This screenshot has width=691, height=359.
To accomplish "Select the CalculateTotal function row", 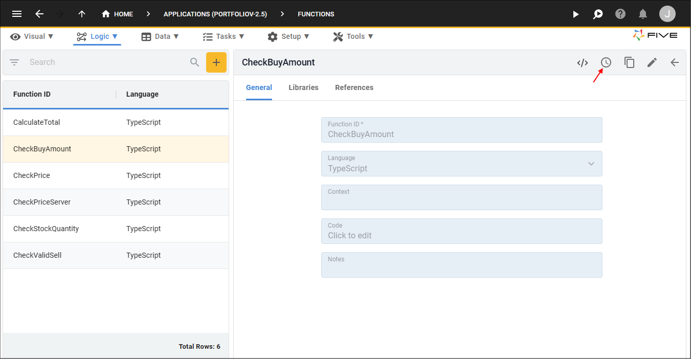I will click(116, 122).
